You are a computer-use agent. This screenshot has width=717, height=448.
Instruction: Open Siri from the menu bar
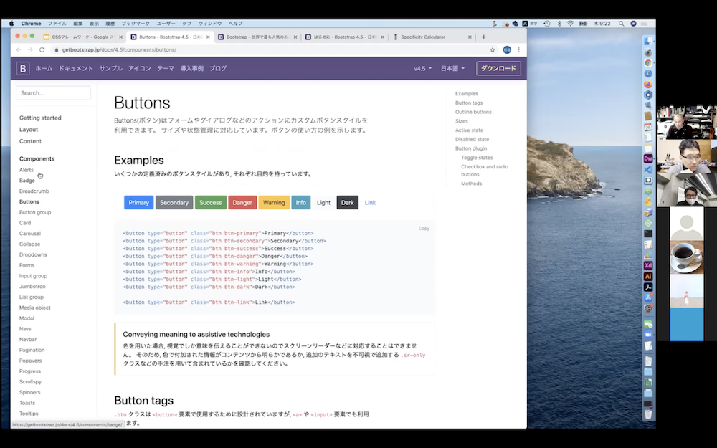click(634, 23)
